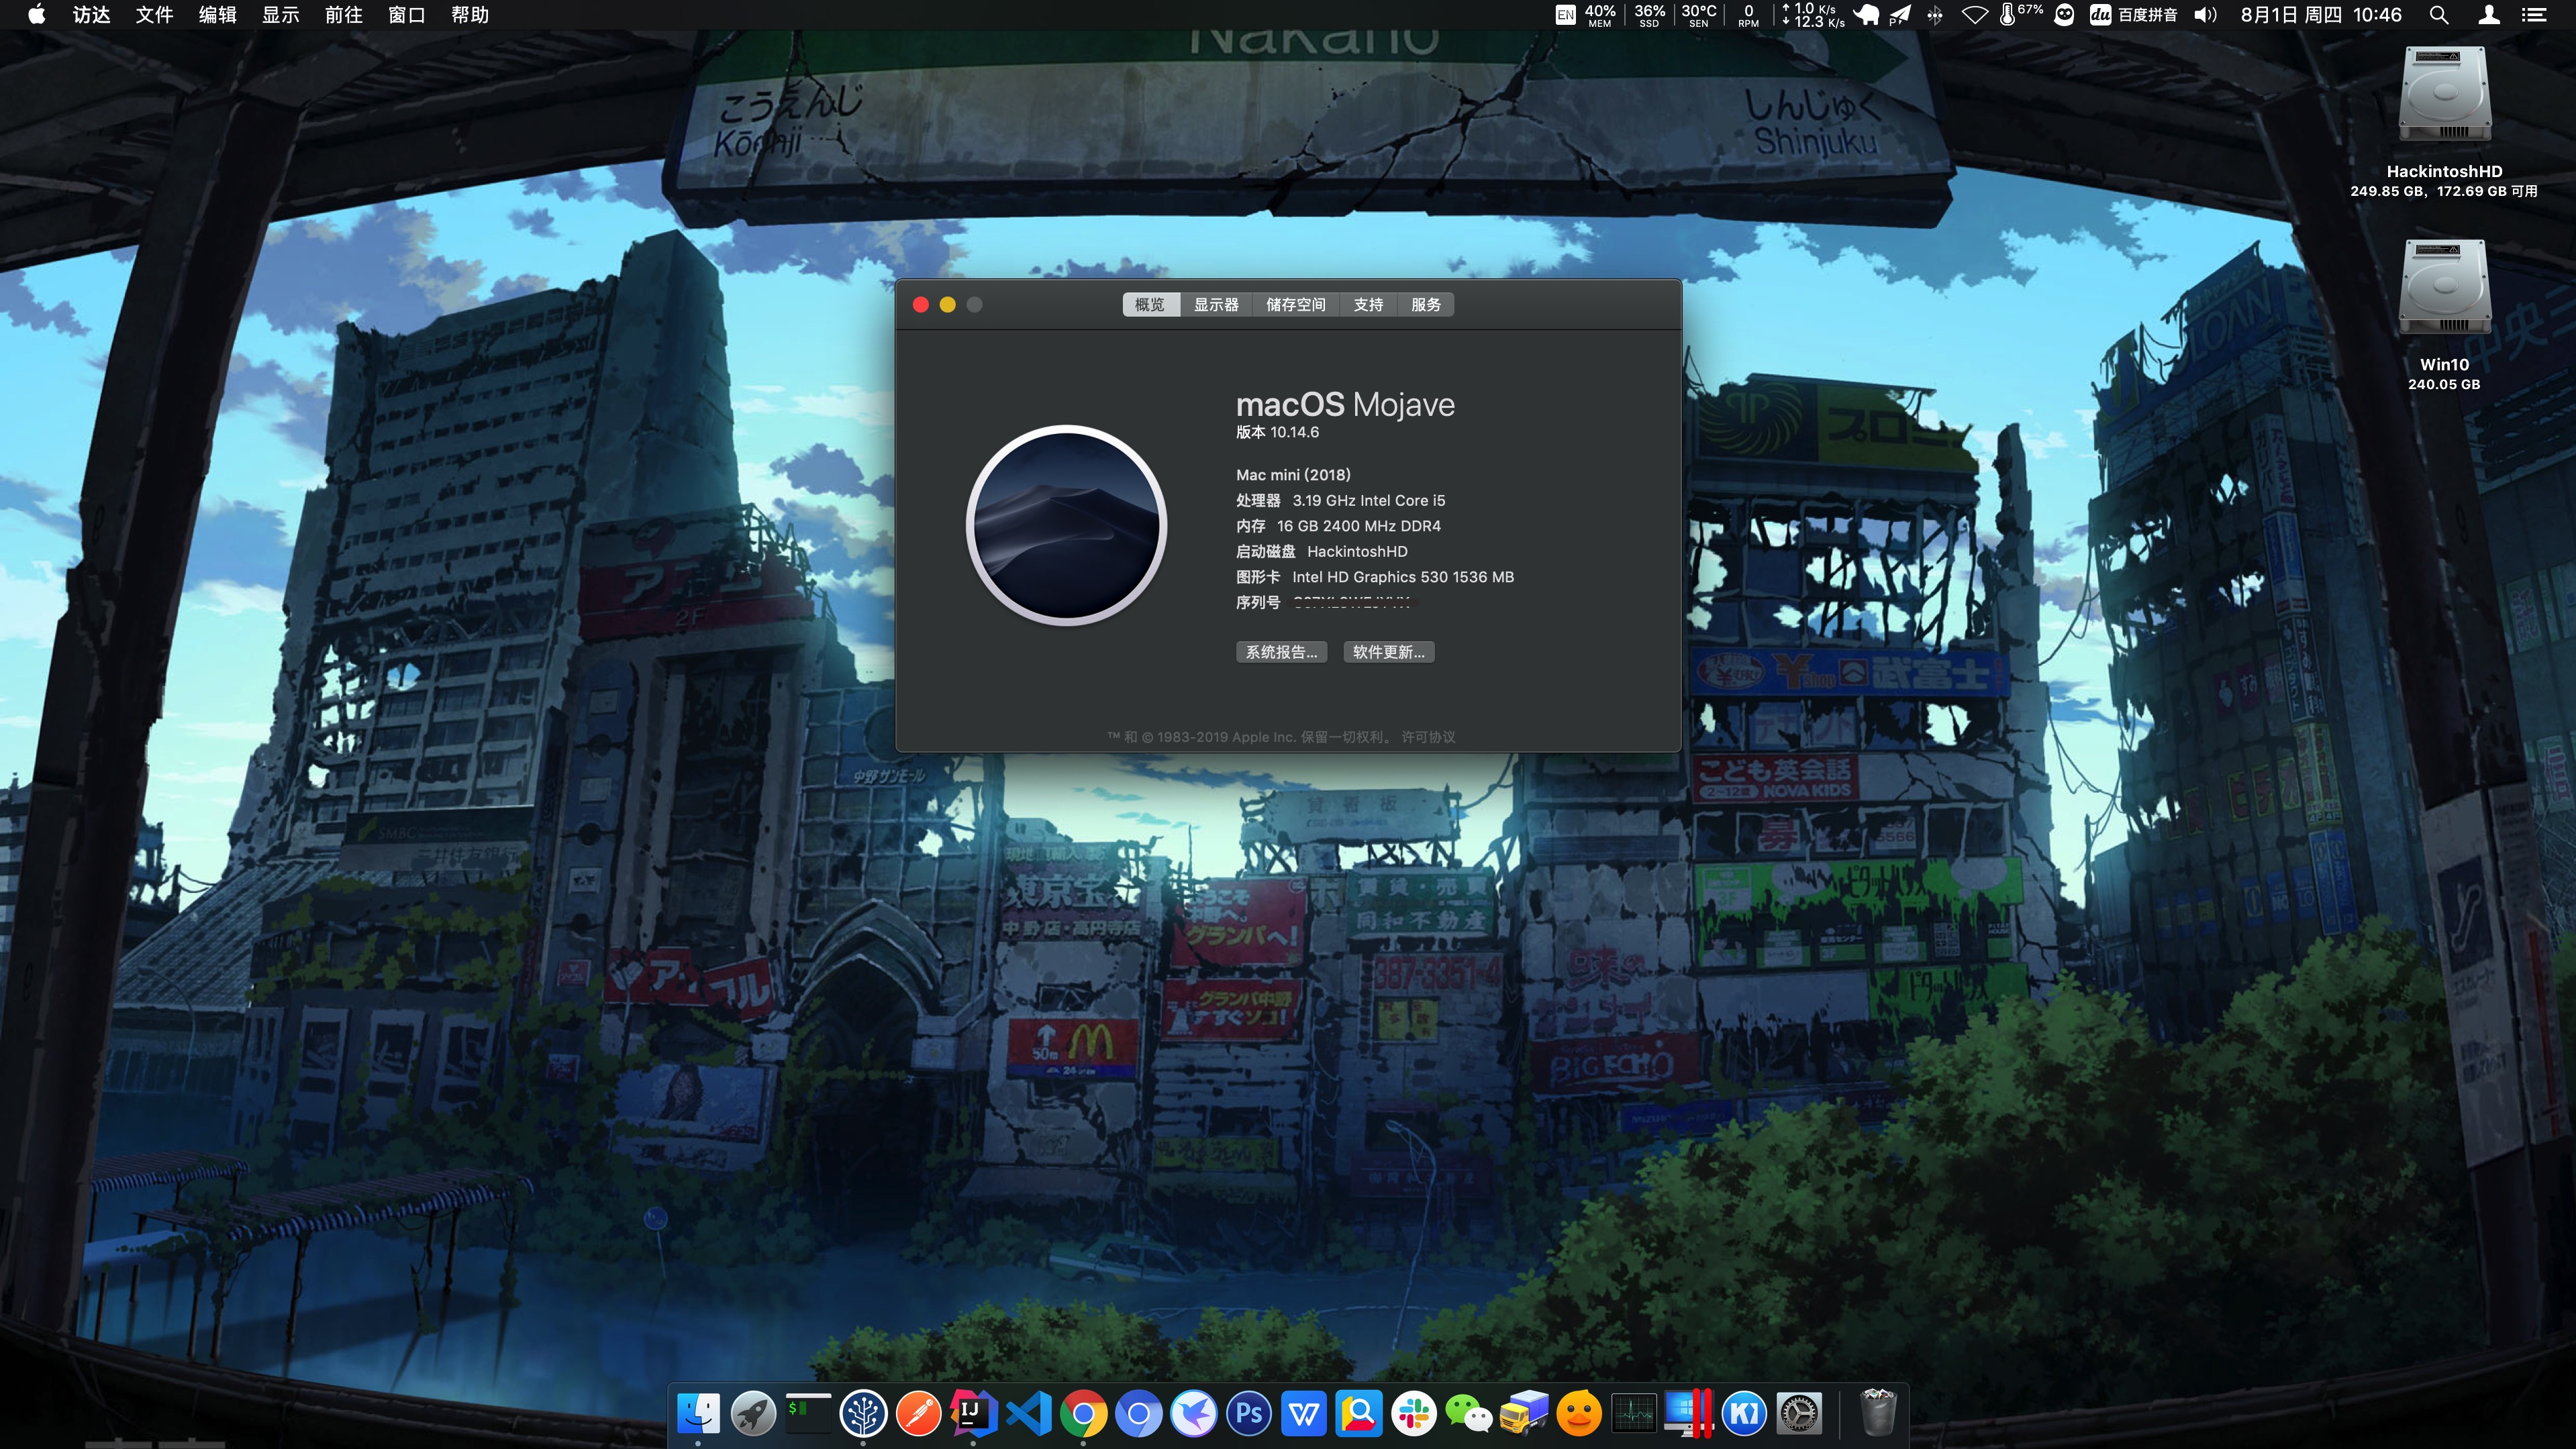Viewport: 2576px width, 1449px height.
Task: Click the 系统报告... button
Action: (x=1281, y=653)
